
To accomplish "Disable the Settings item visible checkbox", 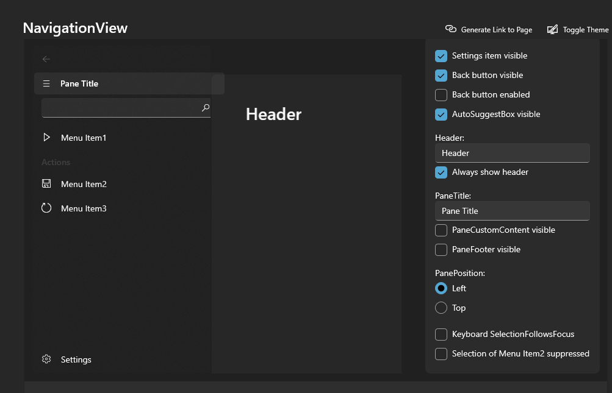I will point(441,55).
